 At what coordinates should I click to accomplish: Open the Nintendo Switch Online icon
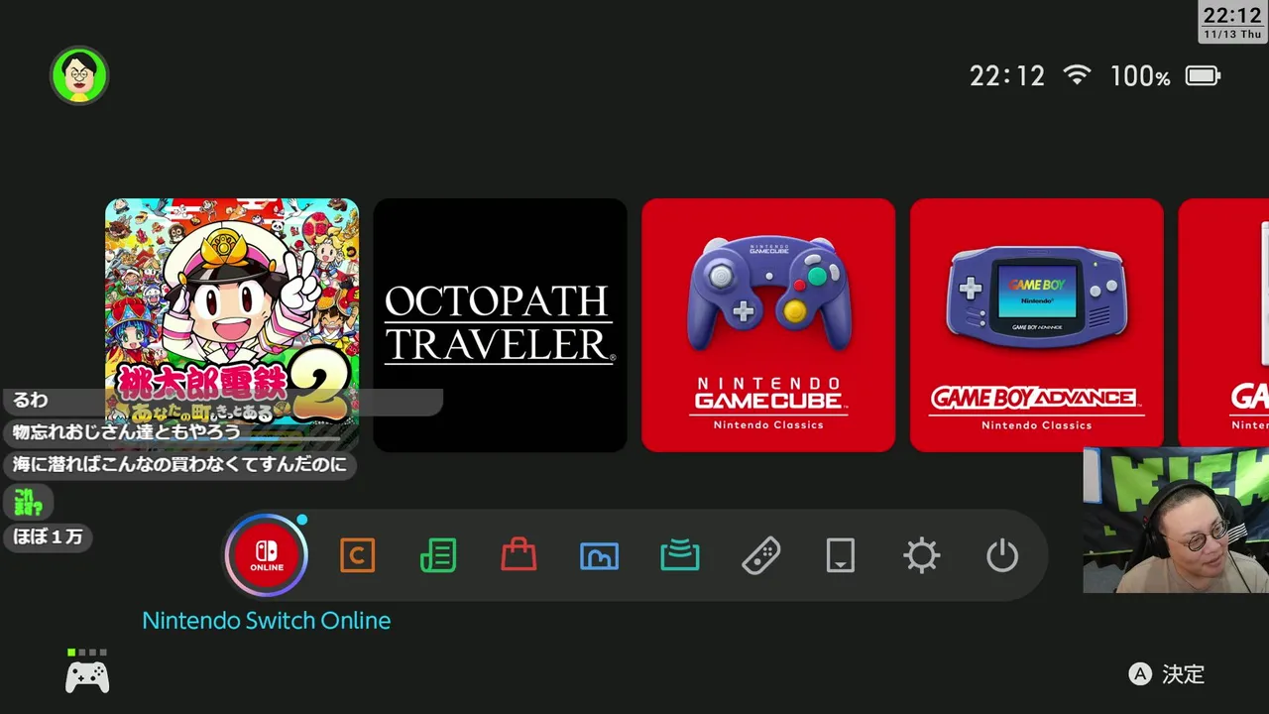point(267,555)
